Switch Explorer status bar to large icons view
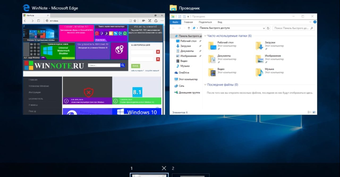Screen dimensions: 340x177 click(x=314, y=112)
